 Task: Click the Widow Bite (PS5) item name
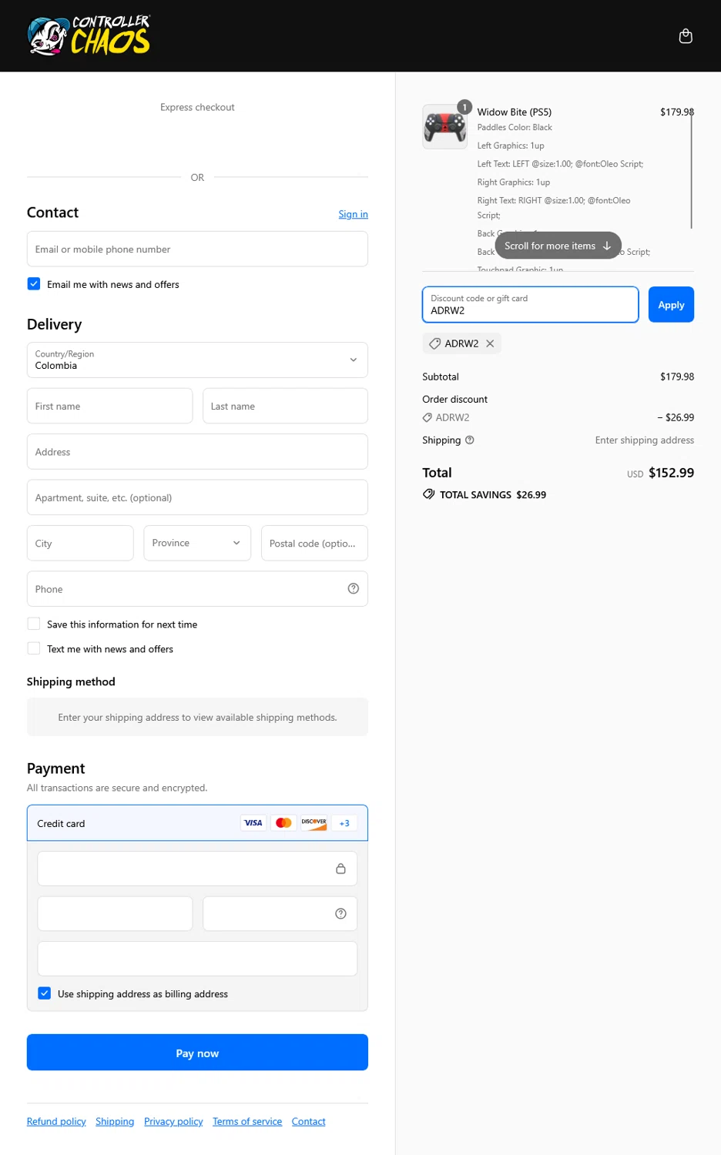click(x=514, y=112)
